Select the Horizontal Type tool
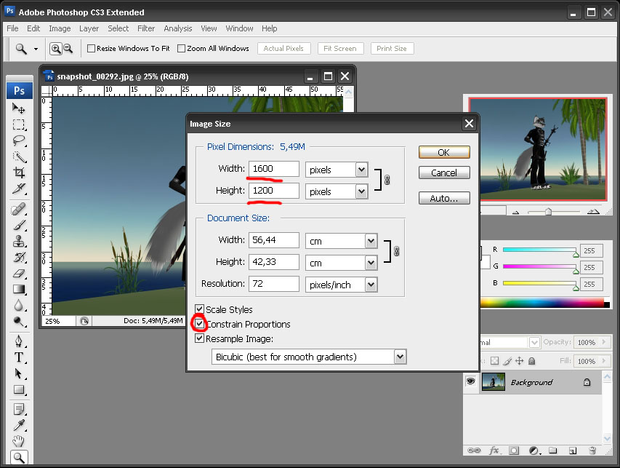This screenshot has height=468, width=620. click(19, 357)
